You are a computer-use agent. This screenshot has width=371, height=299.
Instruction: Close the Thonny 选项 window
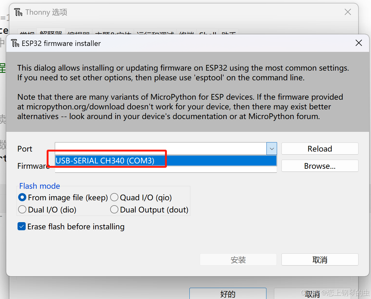coord(348,12)
